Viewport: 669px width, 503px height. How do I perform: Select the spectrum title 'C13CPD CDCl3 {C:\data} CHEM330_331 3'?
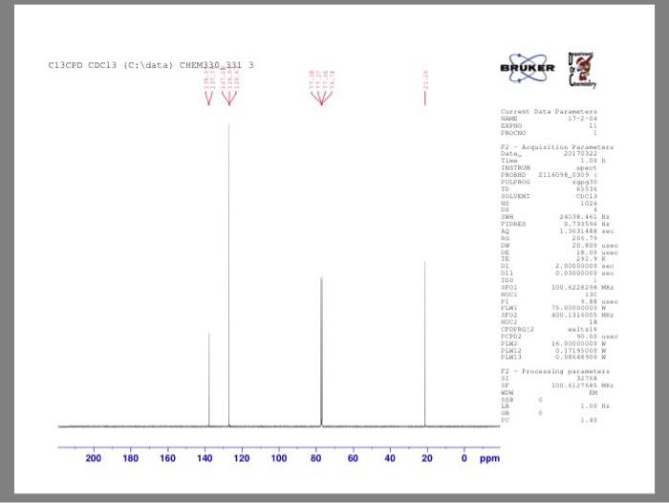151,65
